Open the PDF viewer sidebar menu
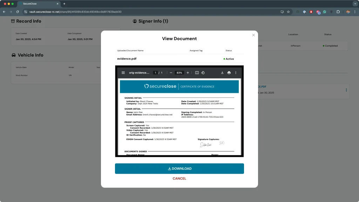The width and height of the screenshot is (359, 202). click(x=123, y=73)
